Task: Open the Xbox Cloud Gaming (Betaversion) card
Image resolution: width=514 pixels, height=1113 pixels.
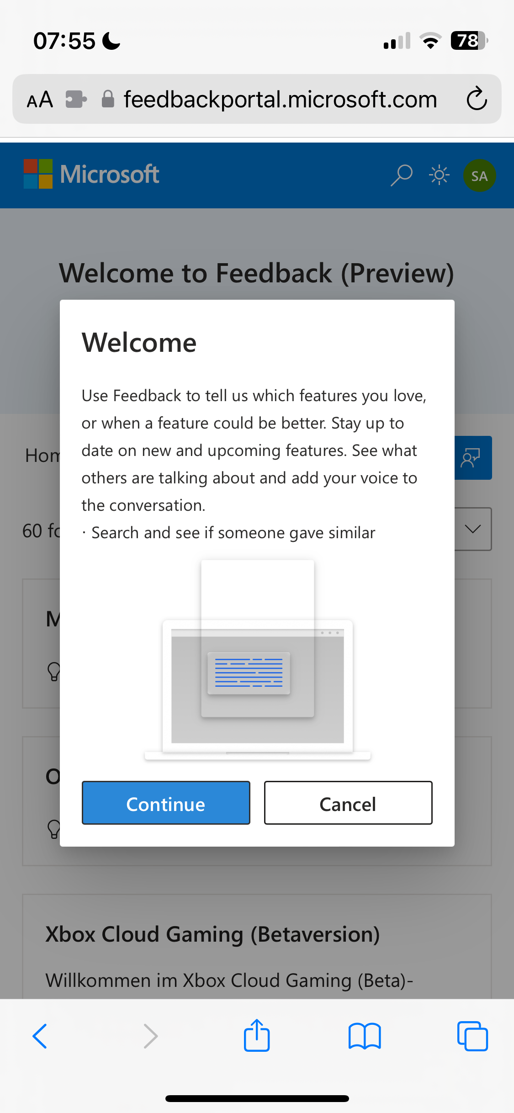Action: pyautogui.click(x=257, y=946)
